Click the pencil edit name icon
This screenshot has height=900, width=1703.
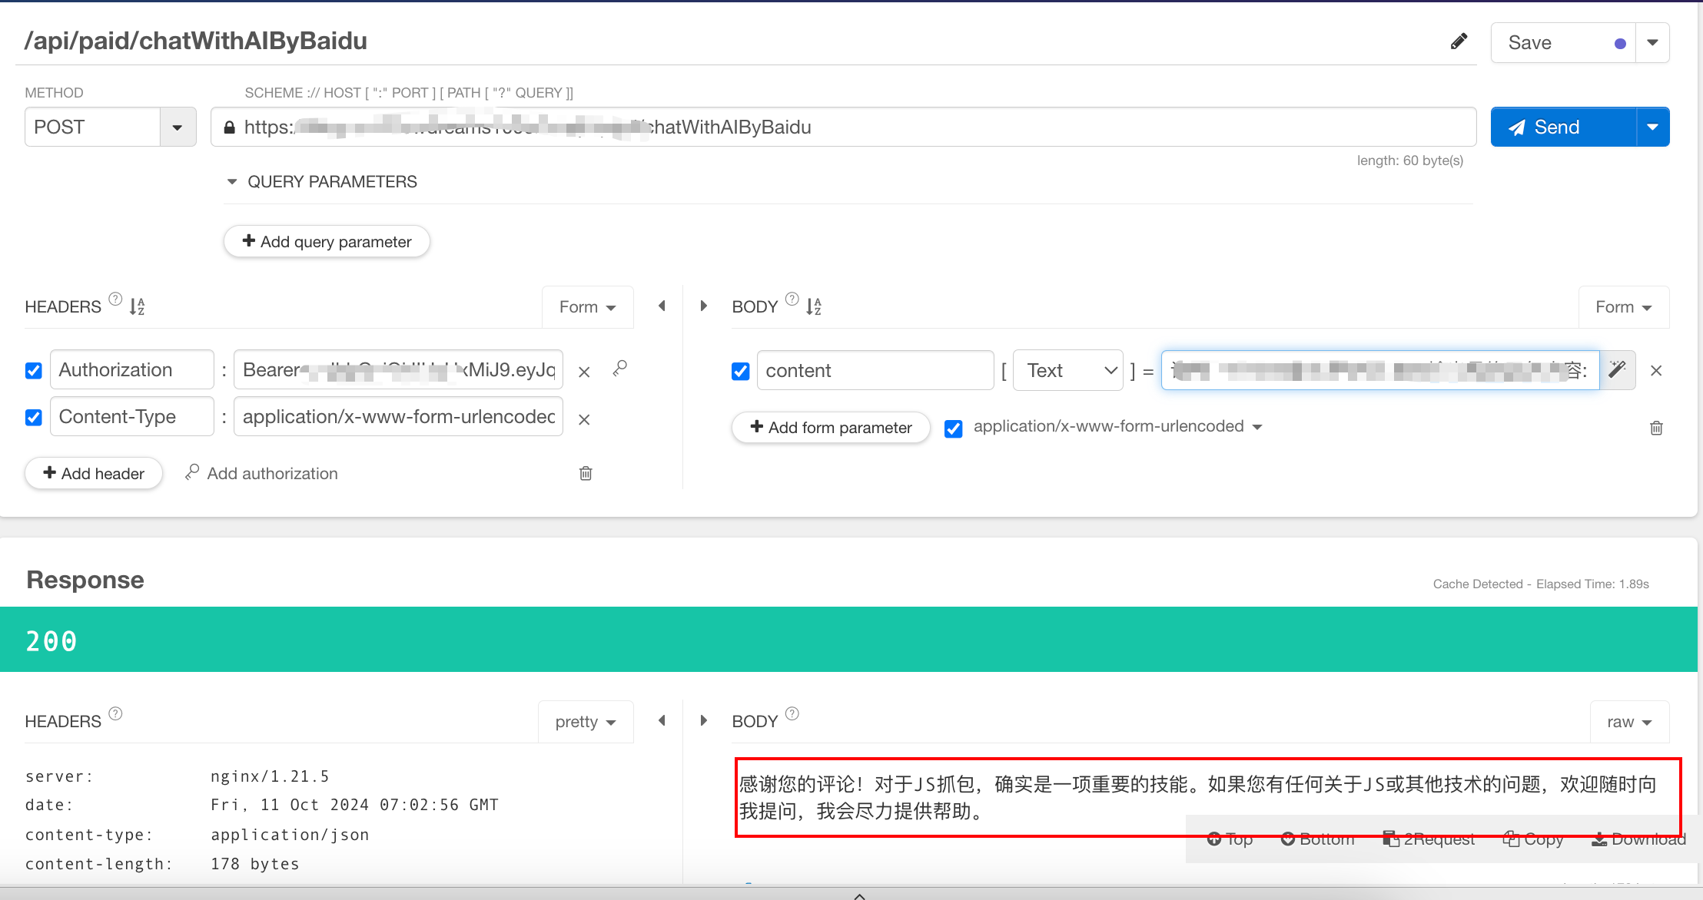point(1458,41)
